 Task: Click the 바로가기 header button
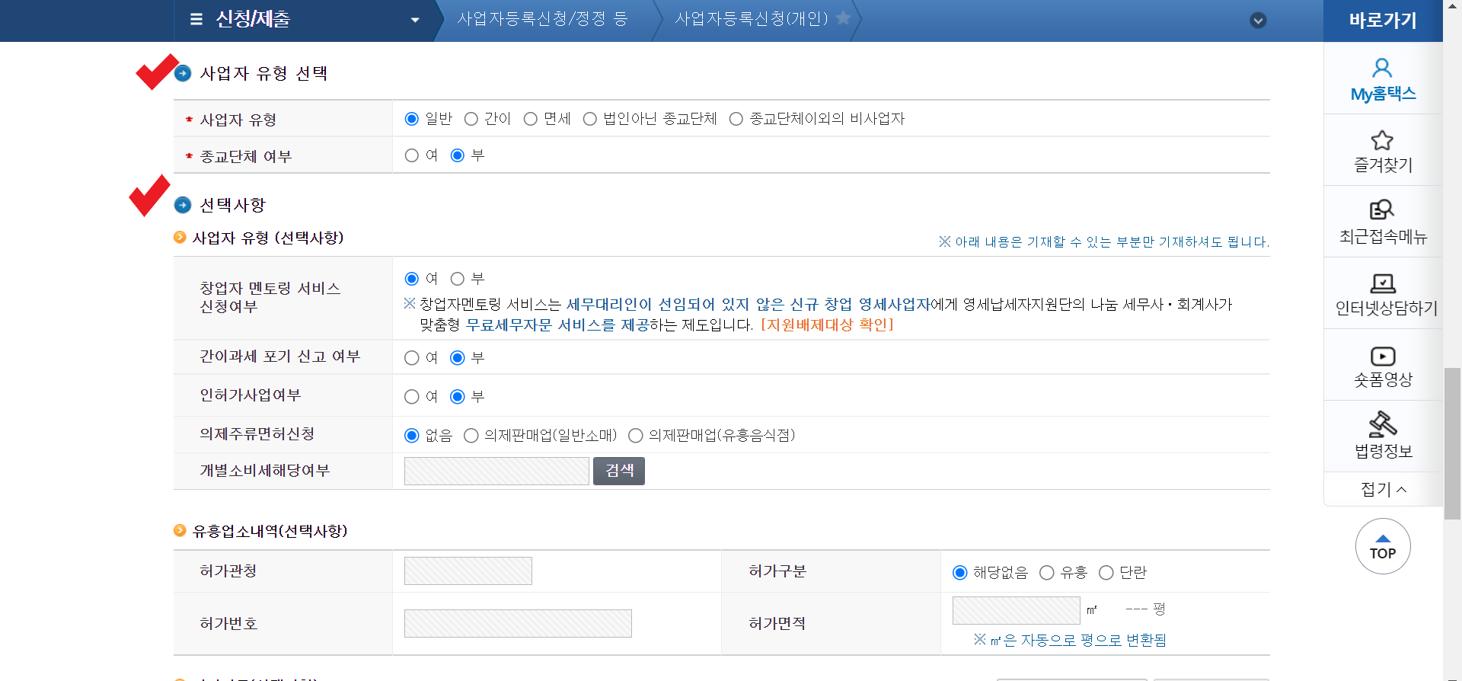pos(1383,21)
